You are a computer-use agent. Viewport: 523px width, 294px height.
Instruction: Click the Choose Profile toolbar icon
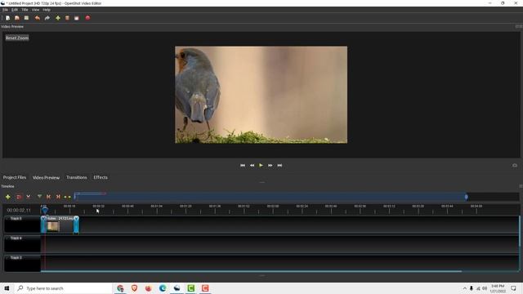pyautogui.click(x=67, y=18)
